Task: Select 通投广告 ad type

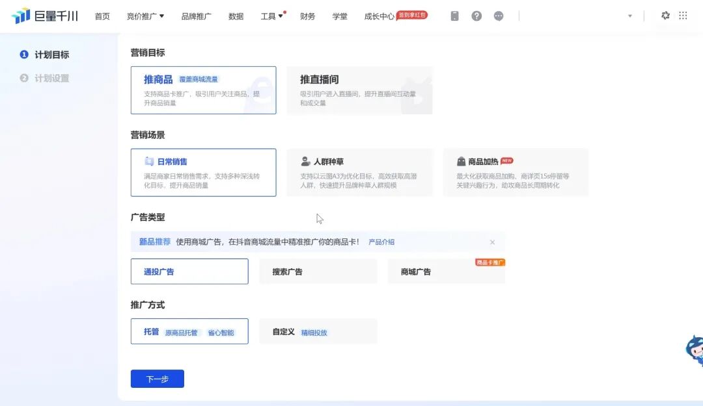Action: coord(189,272)
